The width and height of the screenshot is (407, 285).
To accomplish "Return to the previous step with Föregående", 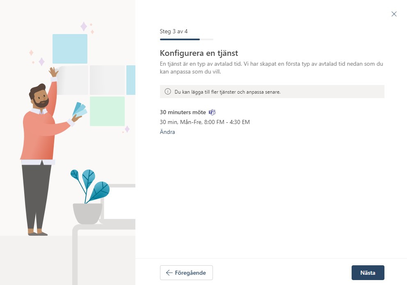I will point(186,273).
